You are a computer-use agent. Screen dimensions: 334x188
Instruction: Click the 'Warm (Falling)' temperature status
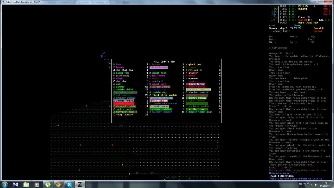308,23
